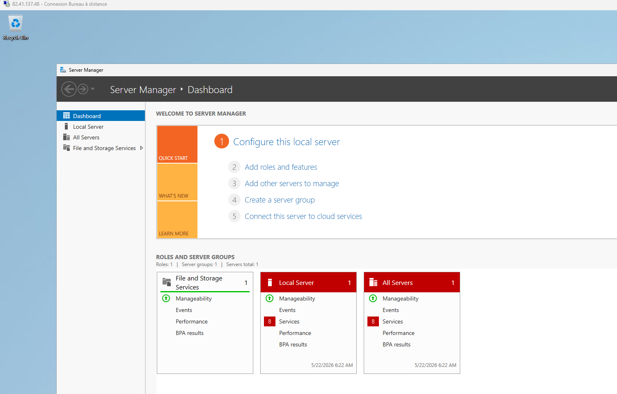617x394 pixels.
Task: Click the step 4 number circle
Action: (234, 200)
